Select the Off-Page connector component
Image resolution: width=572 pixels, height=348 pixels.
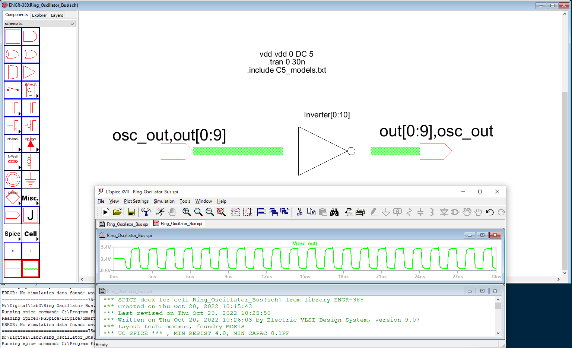[x=13, y=215]
